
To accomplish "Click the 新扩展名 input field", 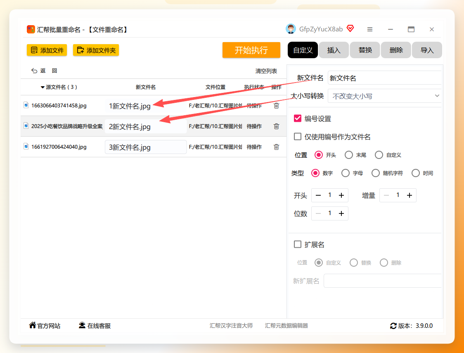I will coord(382,281).
